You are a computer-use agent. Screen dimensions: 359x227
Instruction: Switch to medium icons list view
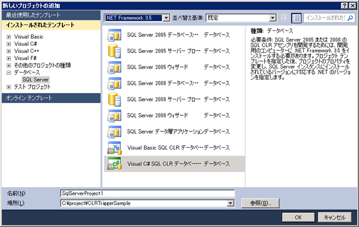[297, 18]
